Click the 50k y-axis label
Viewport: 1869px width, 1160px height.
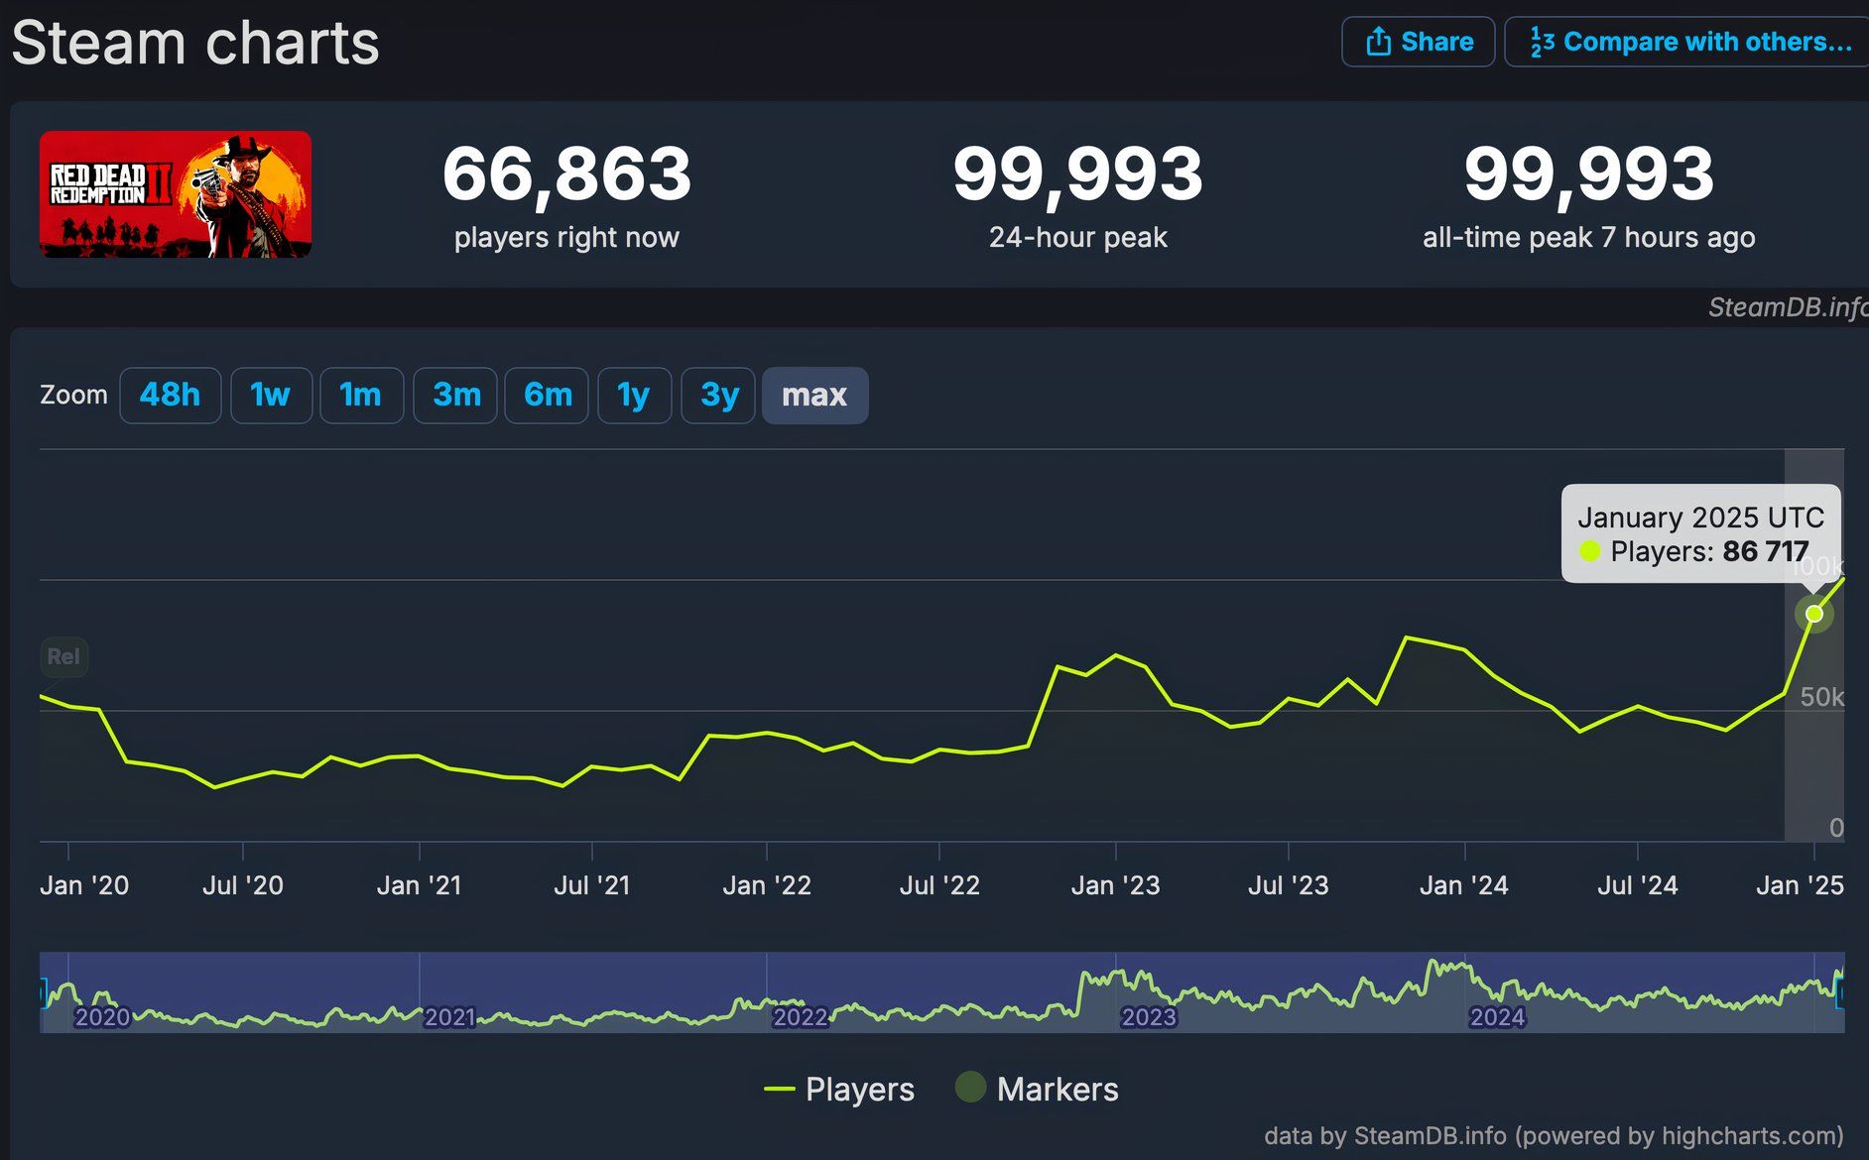click(x=1822, y=697)
